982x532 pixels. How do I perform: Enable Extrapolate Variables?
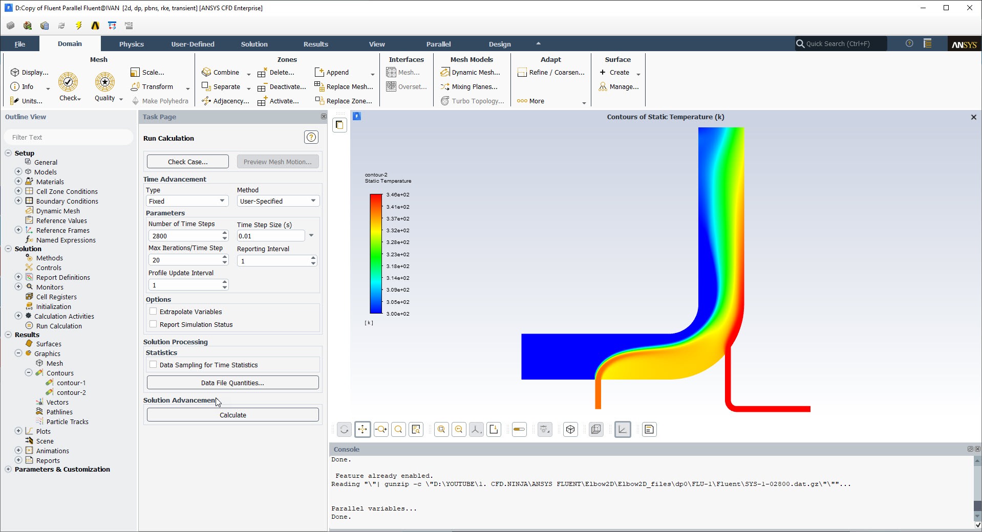(153, 312)
